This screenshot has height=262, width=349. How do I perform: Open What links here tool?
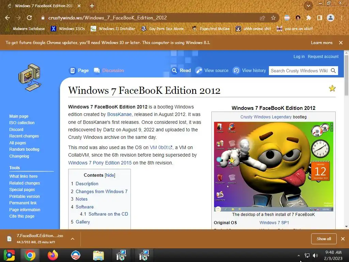coord(24,176)
